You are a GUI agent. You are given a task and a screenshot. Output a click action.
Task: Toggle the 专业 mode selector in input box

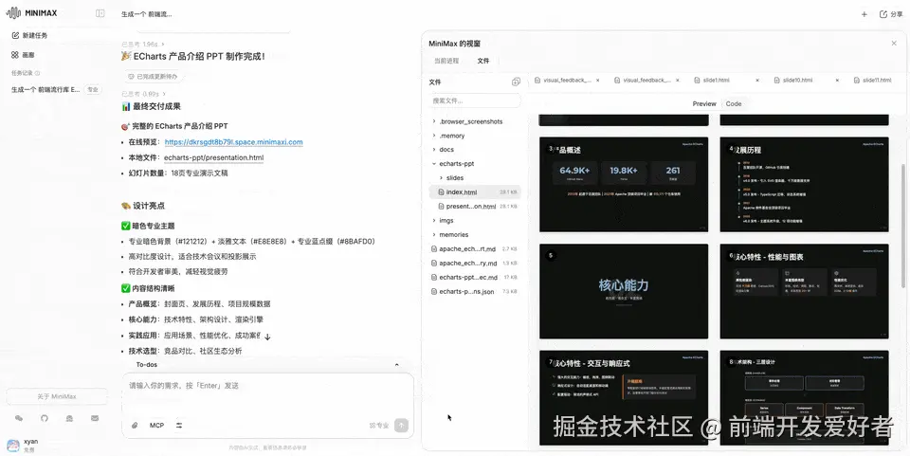tap(379, 426)
